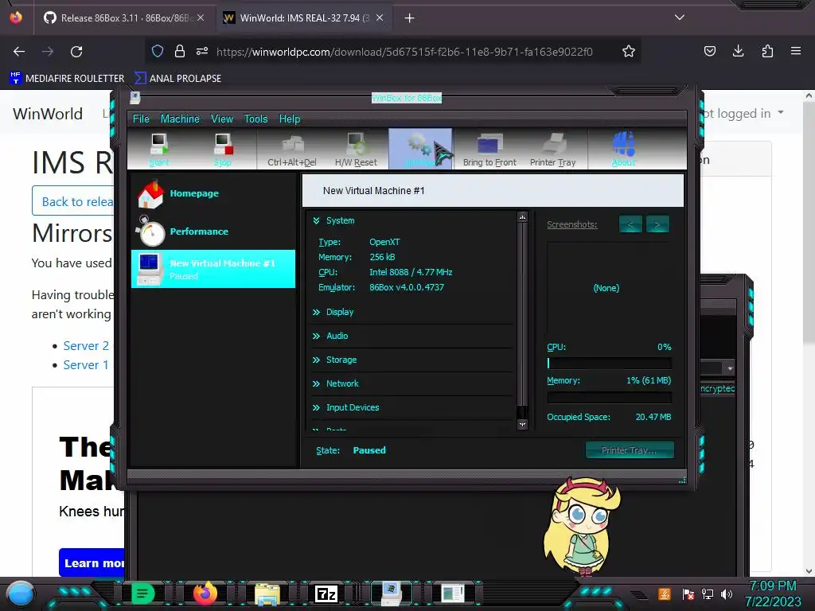815x611 pixels.
Task: Open the Server 1 mirror link
Action: (x=86, y=364)
